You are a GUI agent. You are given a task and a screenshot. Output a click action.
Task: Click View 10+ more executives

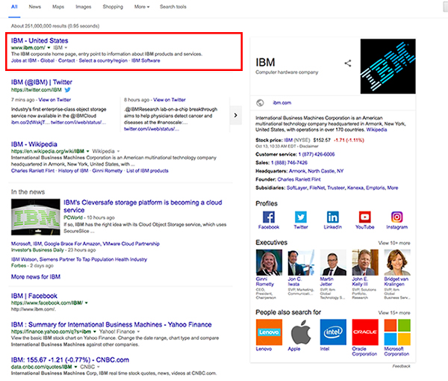(394, 243)
